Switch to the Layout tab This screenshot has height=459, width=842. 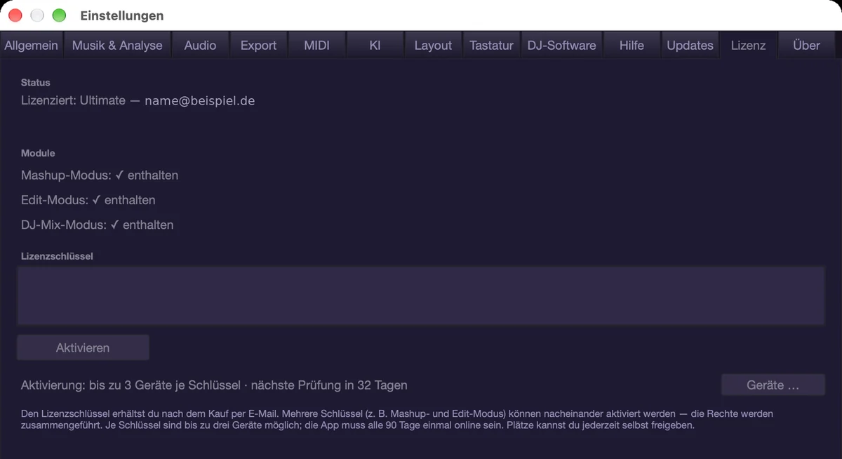click(x=433, y=45)
